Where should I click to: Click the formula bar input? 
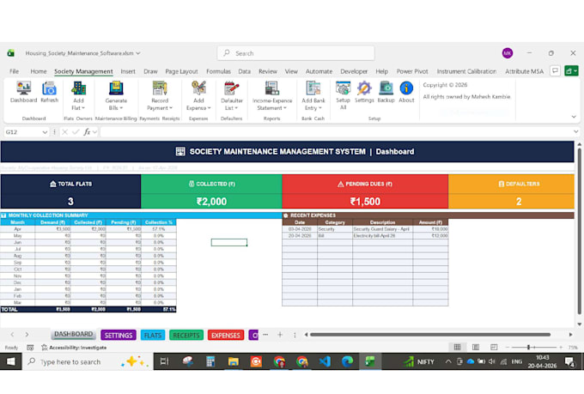coord(336,132)
